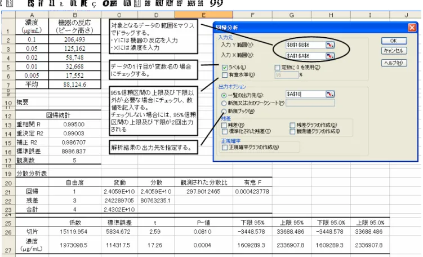This screenshot has width=423, height=257.
Task: Click the cell containing 125,162
Action: pos(75,48)
